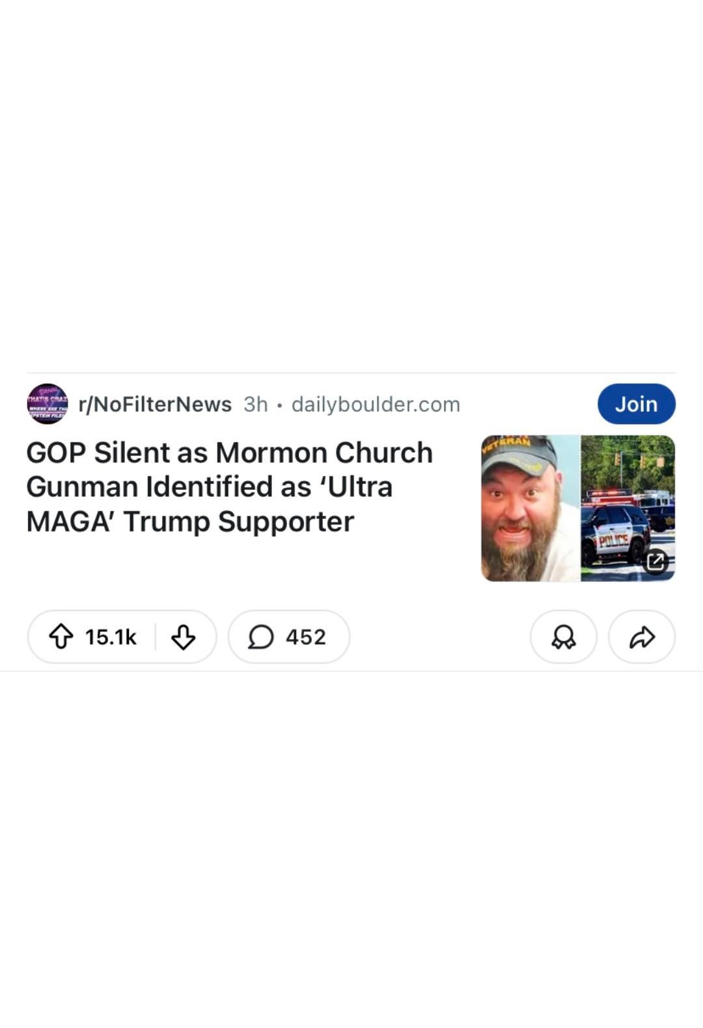The height and width of the screenshot is (1028, 703).
Task: Click the comment speech bubble icon
Action: click(260, 636)
